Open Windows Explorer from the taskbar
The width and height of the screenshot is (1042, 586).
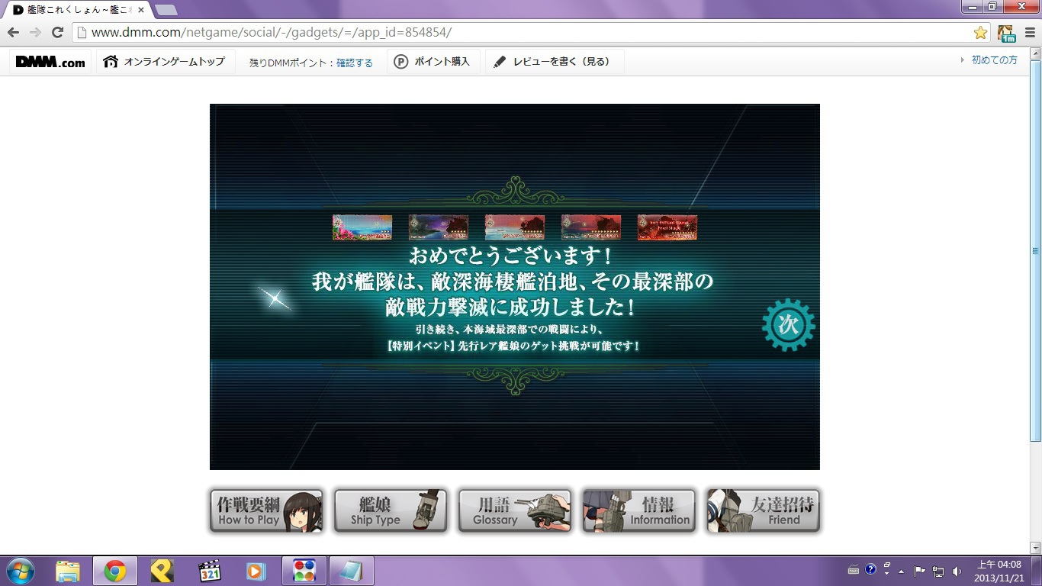coord(67,571)
